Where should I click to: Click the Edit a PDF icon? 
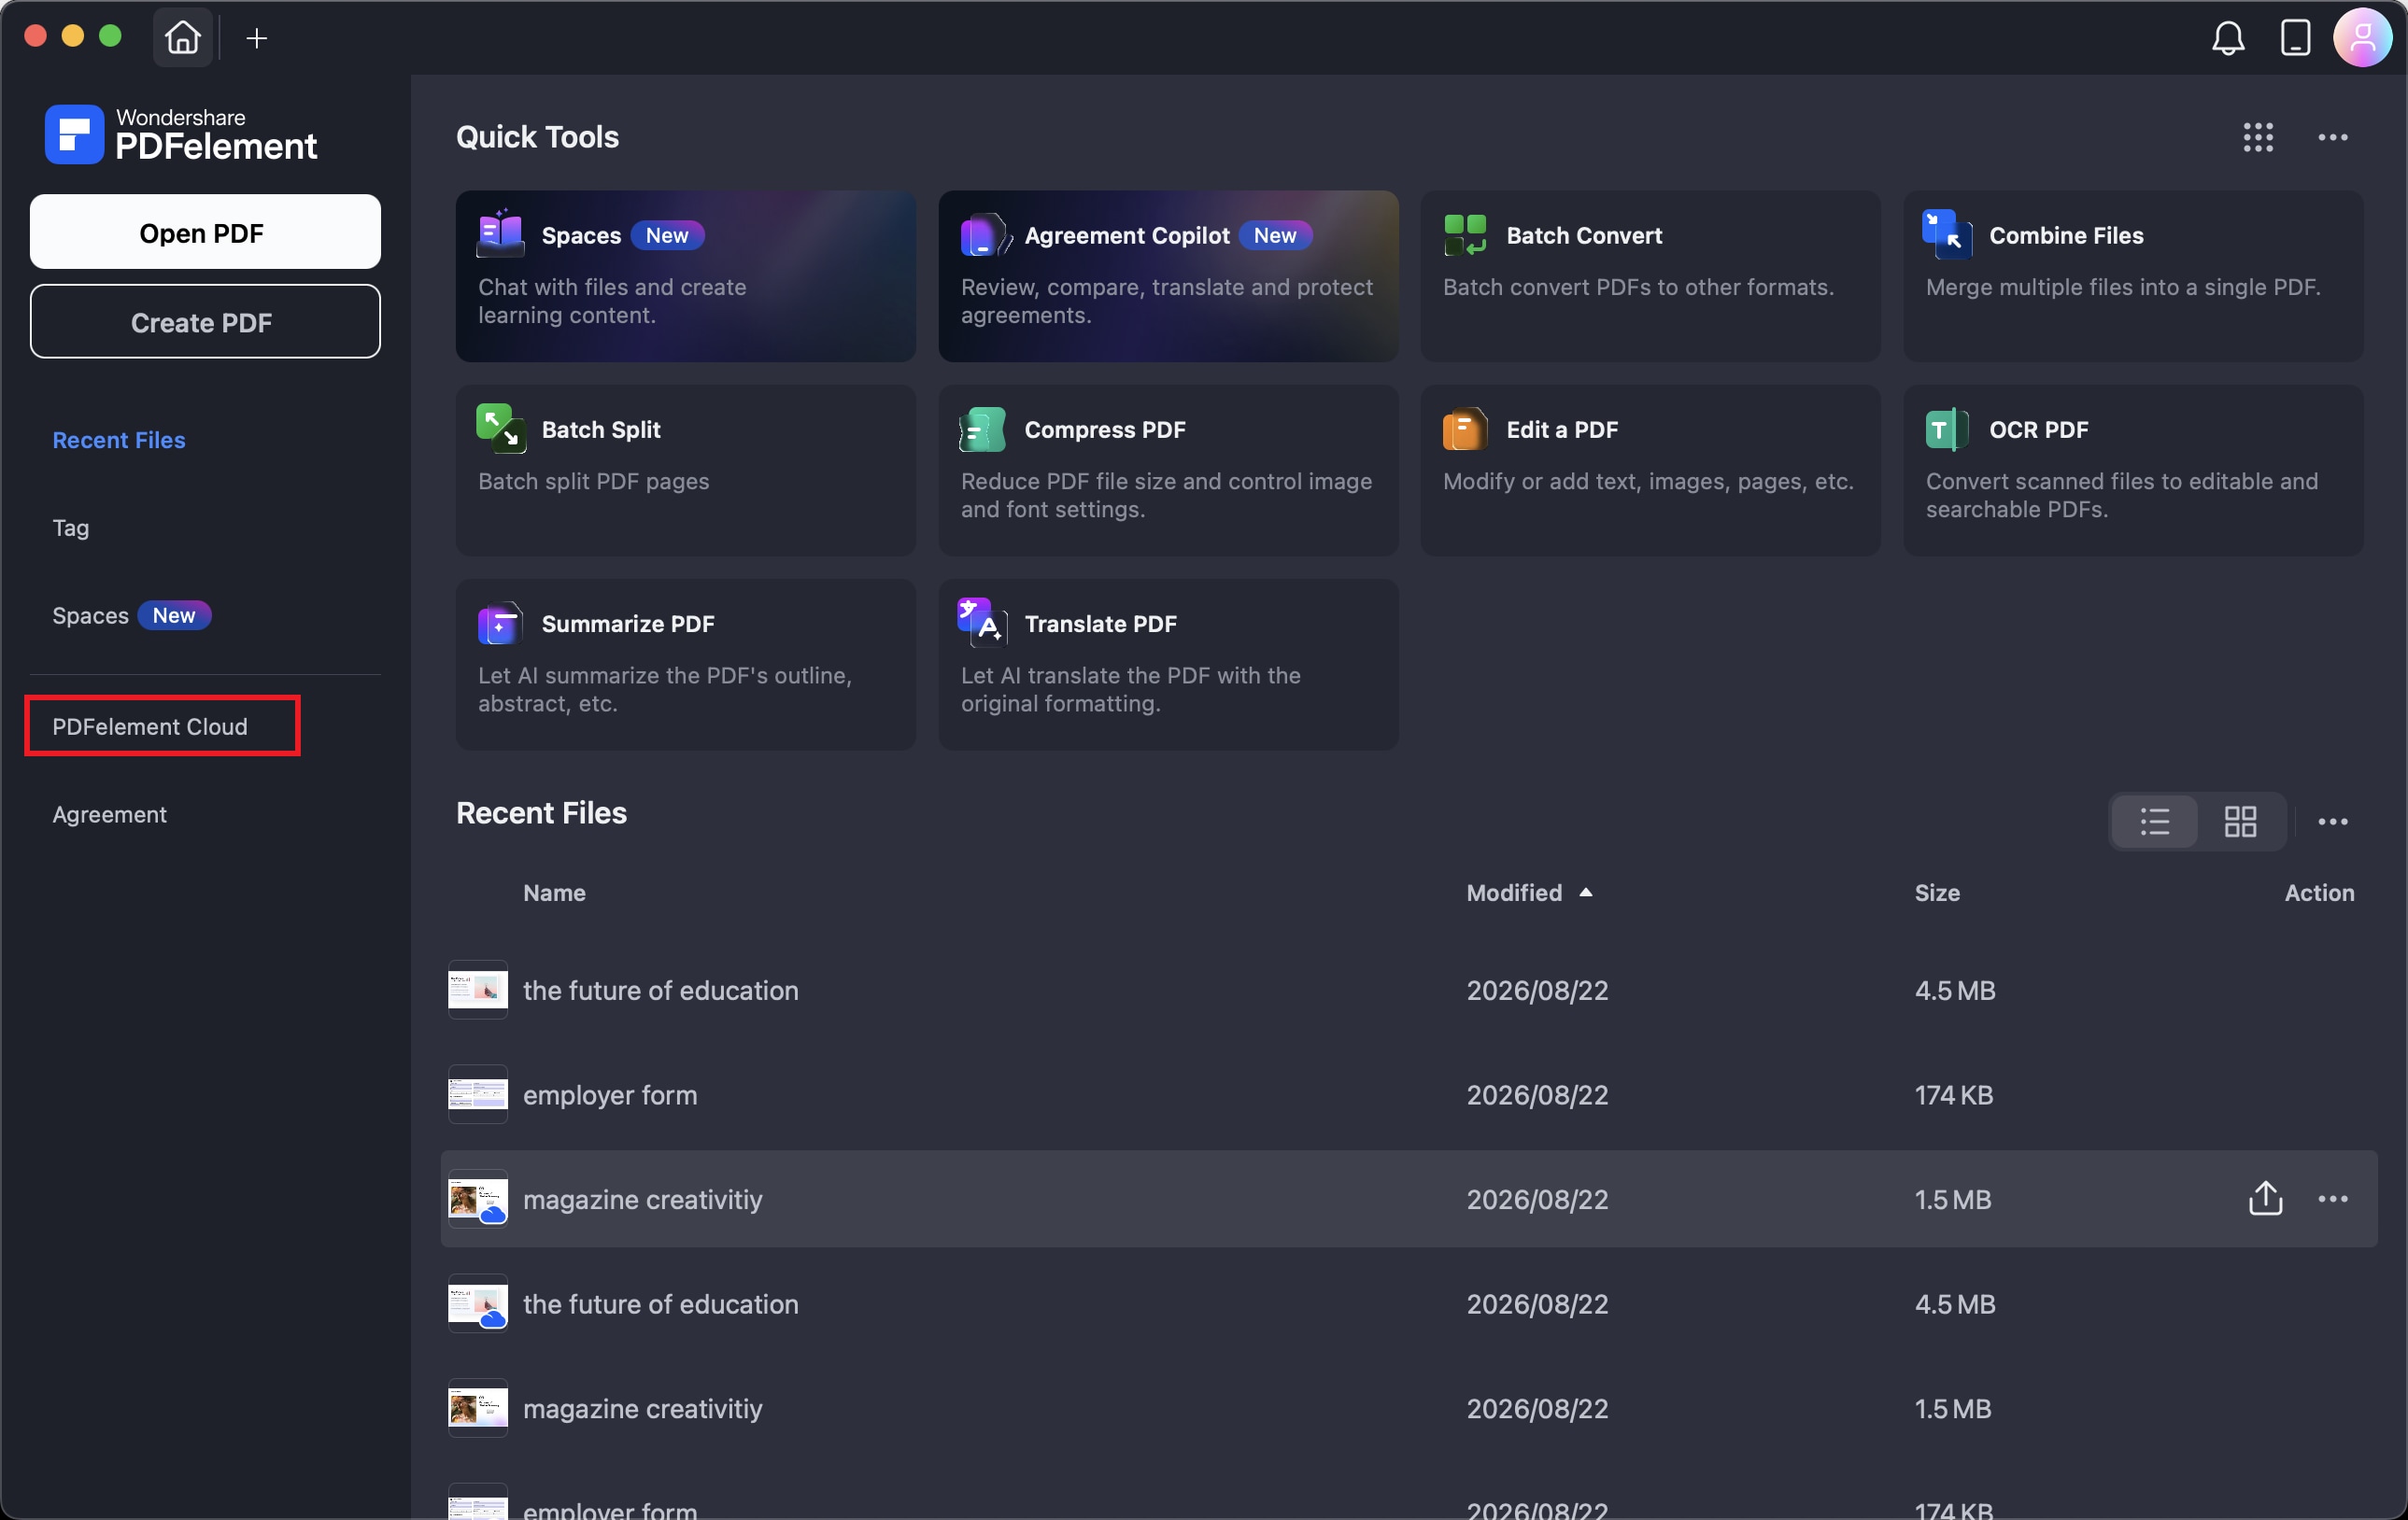click(1464, 428)
